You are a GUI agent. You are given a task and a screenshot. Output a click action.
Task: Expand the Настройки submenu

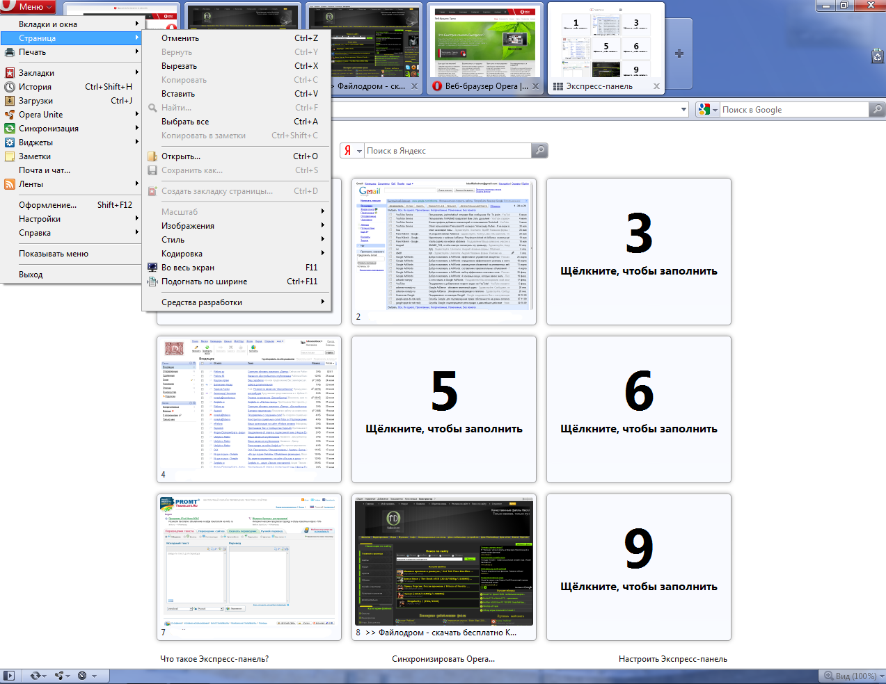[x=71, y=219]
